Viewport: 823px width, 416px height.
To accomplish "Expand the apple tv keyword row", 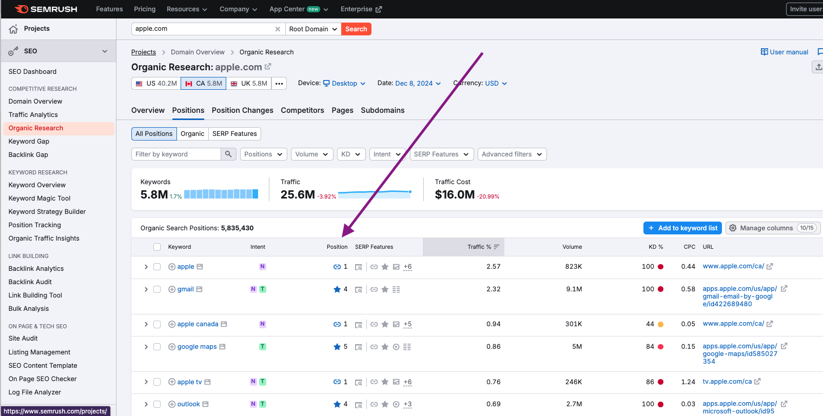I will click(x=146, y=382).
